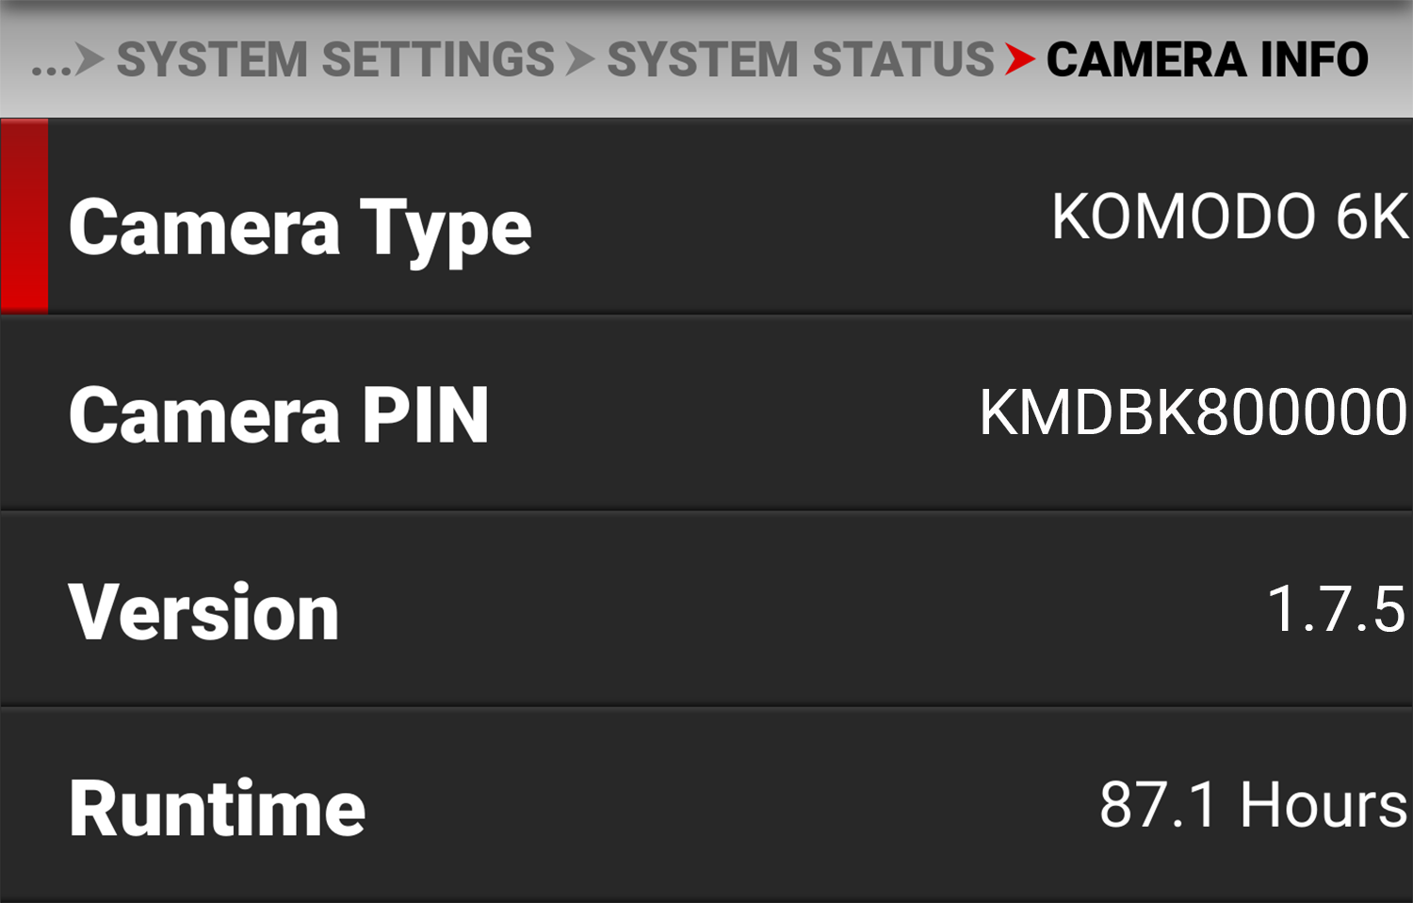Click divider between Camera Type and Camera PIN
Viewport: 1413px width, 903px height.
coord(706,314)
